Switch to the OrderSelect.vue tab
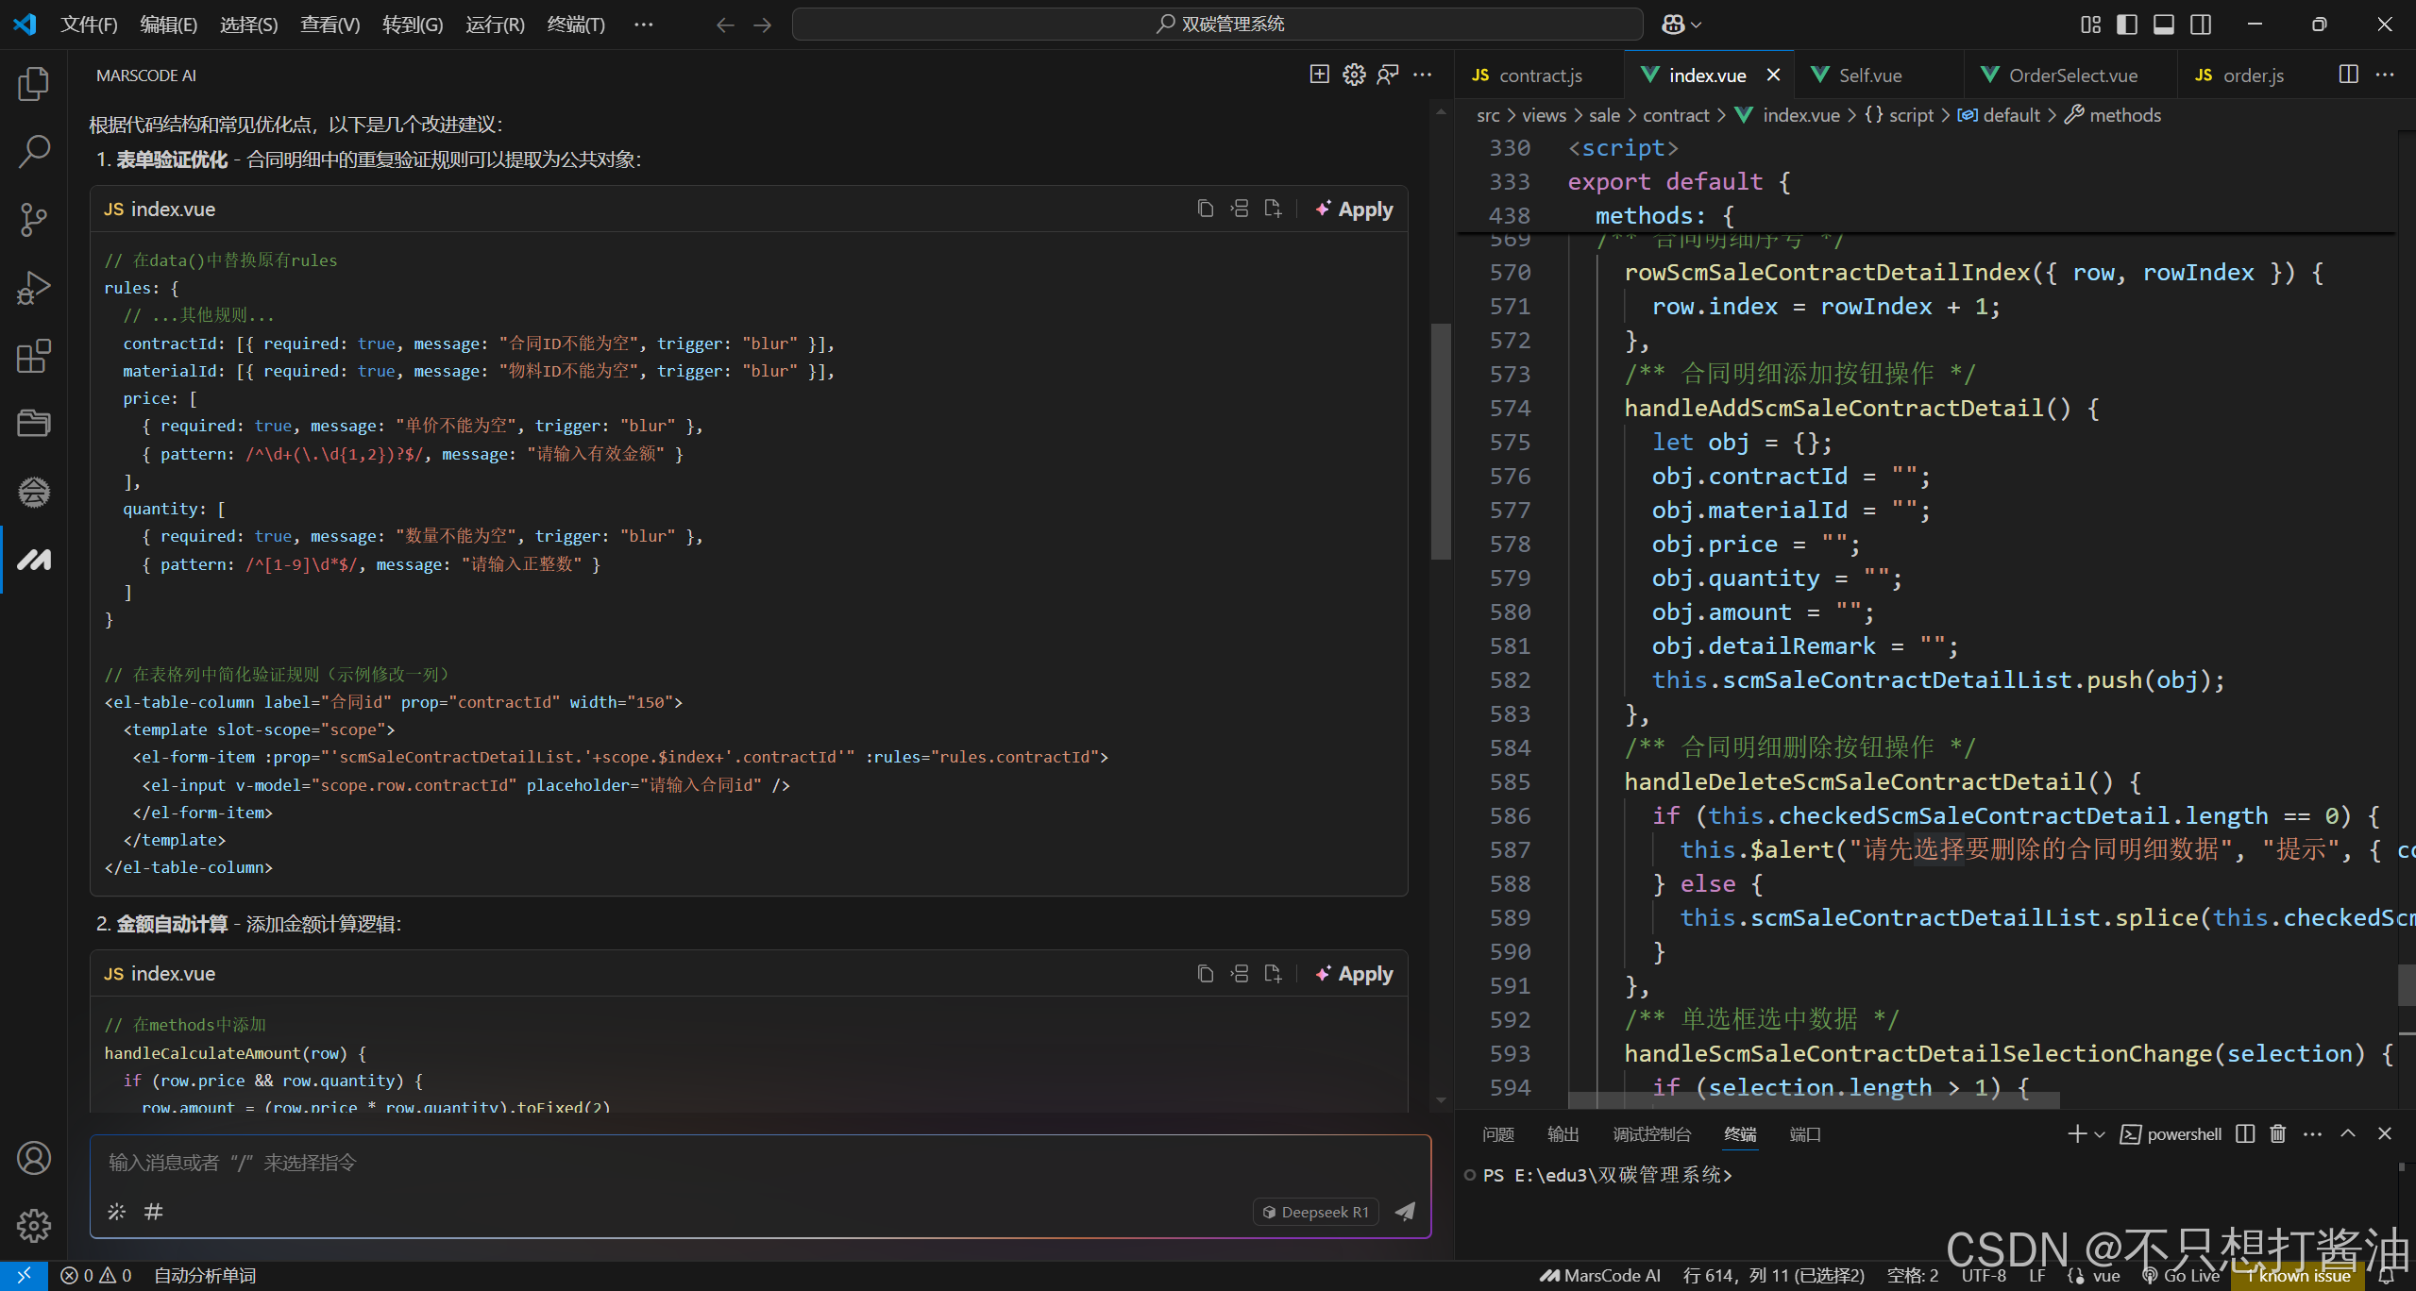 [x=2071, y=75]
